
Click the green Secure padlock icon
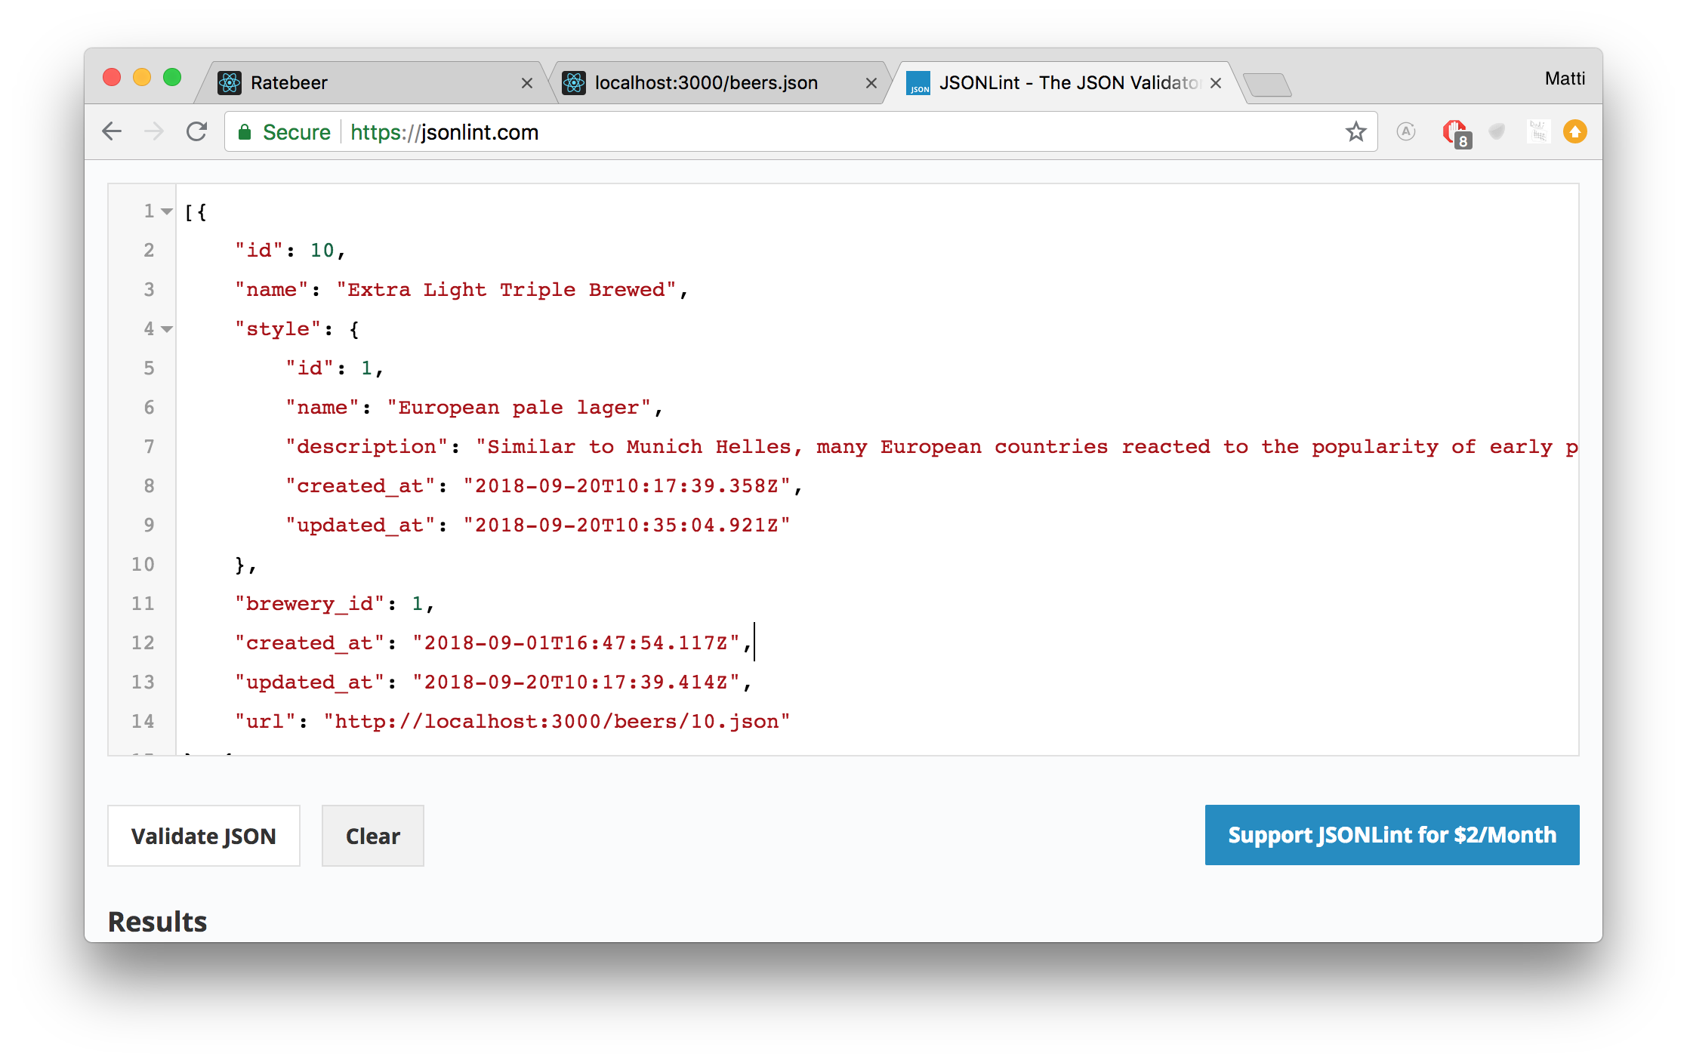coord(245,133)
